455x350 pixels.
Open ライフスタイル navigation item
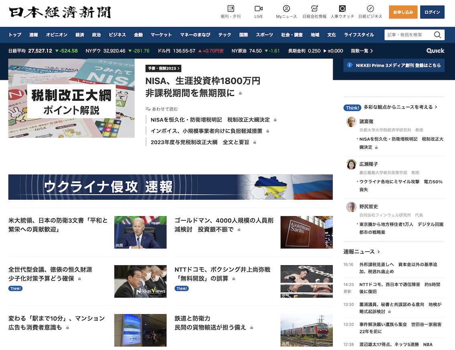click(359, 35)
